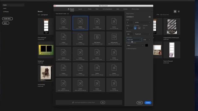The width and height of the screenshot is (198, 111).
Task: Open the RGB Color mode dropdown
Action: 134,40
